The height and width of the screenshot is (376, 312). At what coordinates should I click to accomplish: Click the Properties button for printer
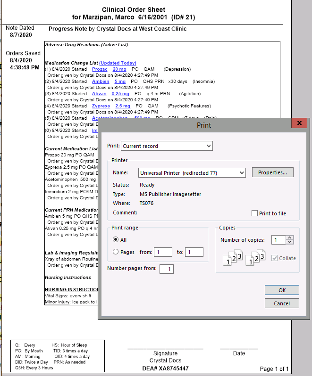tap(272, 173)
